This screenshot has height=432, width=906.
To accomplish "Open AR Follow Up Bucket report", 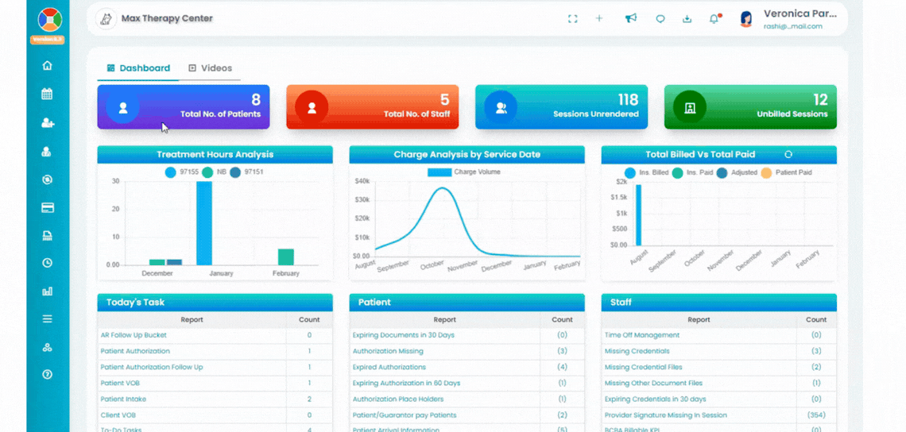I will 134,335.
